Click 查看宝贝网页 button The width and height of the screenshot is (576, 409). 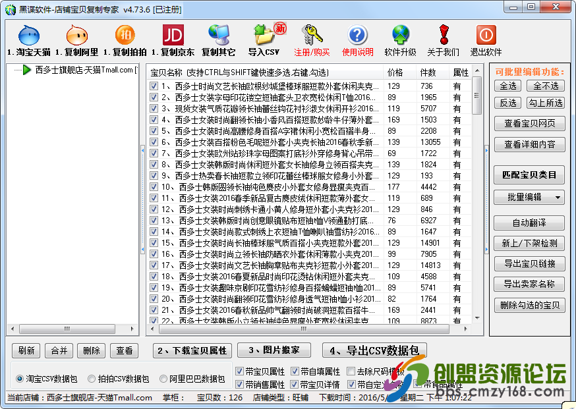529,123
